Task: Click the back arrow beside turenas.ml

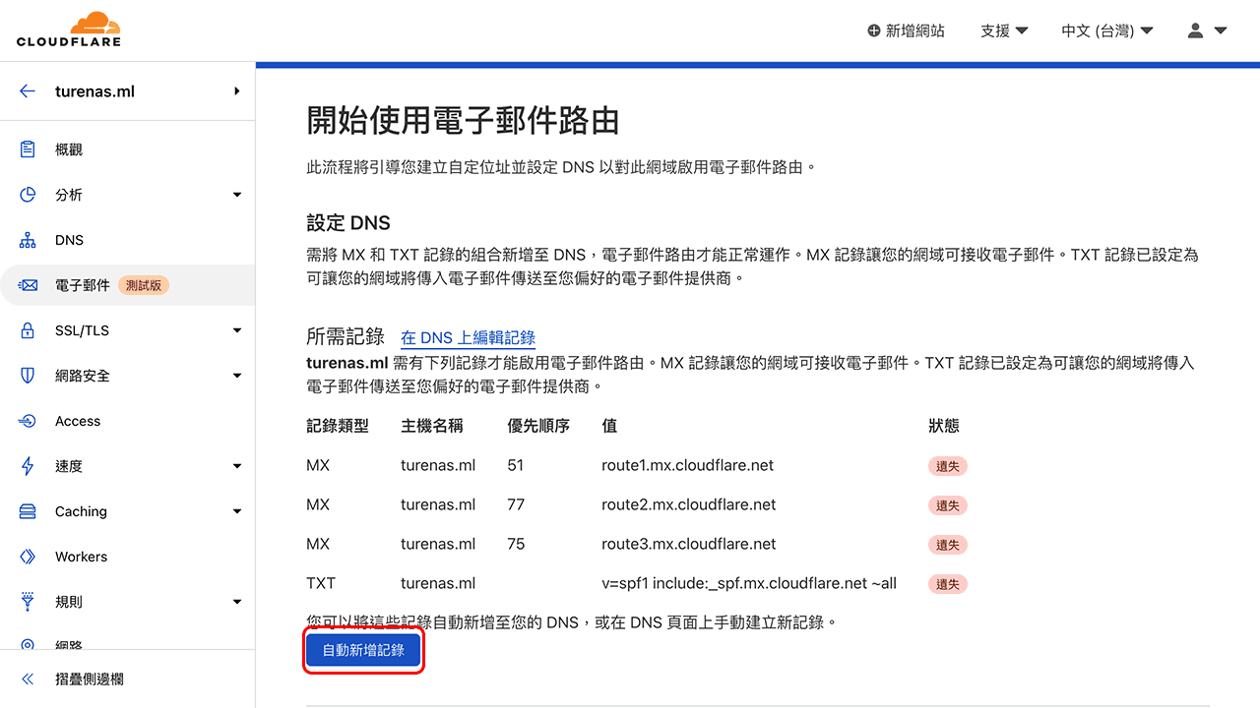Action: click(x=27, y=90)
